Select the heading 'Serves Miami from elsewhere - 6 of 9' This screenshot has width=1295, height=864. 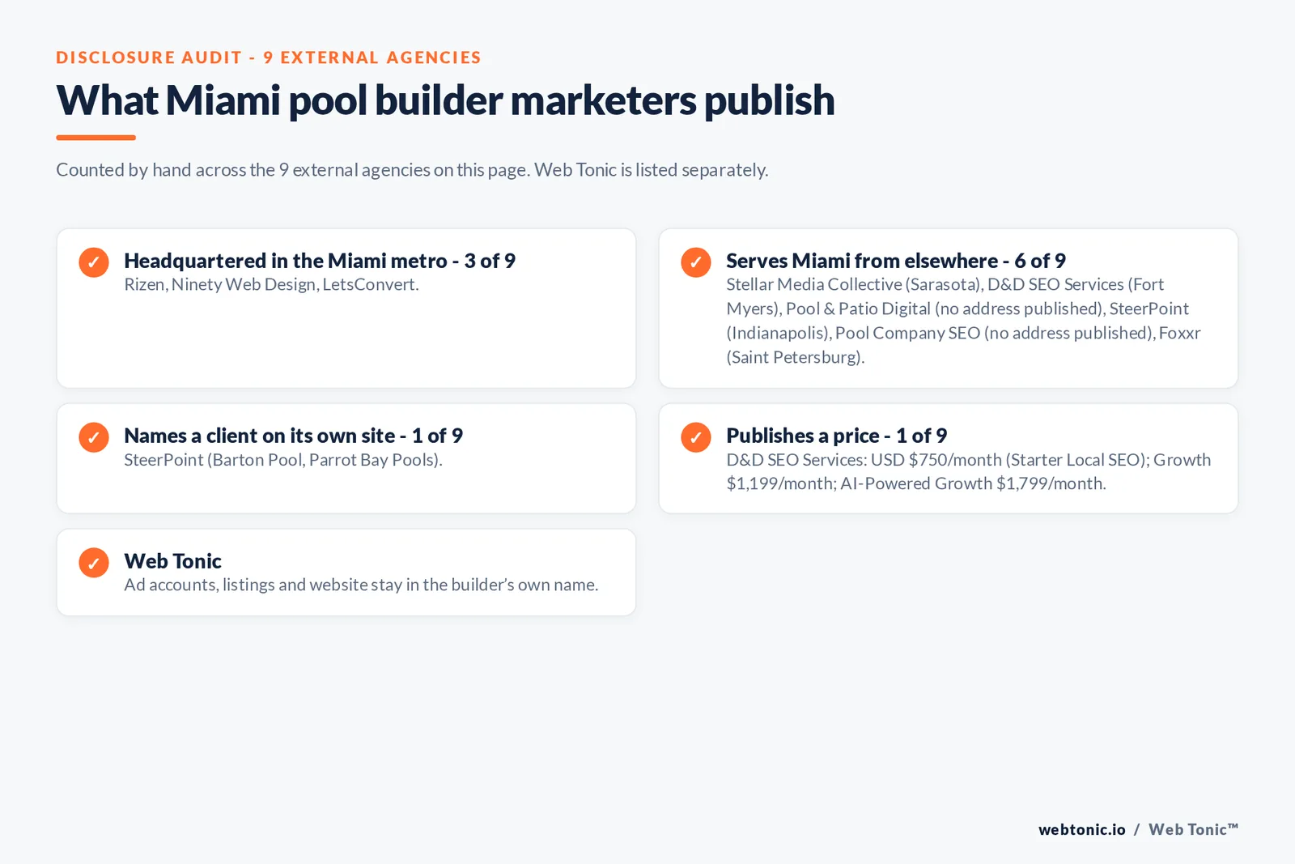pyautogui.click(x=896, y=261)
